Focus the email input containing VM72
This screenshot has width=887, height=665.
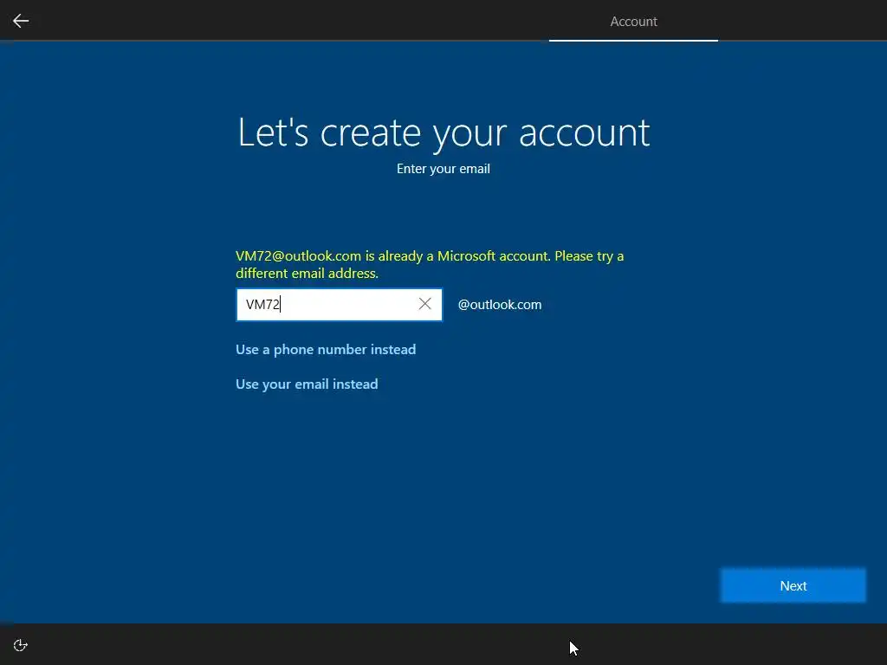click(x=339, y=304)
